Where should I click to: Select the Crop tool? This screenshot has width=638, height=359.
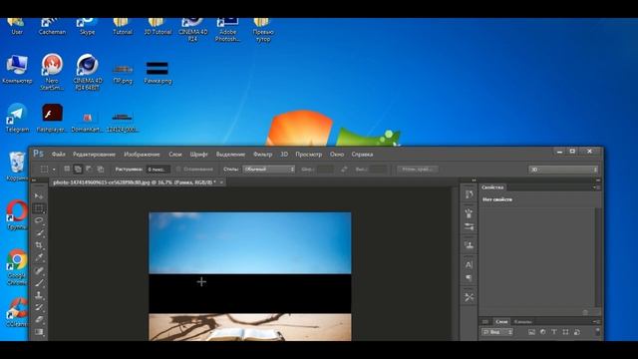coord(39,245)
